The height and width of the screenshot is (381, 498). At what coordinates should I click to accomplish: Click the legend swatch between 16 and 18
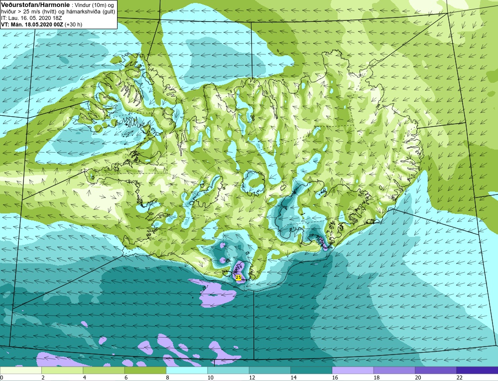(353, 370)
